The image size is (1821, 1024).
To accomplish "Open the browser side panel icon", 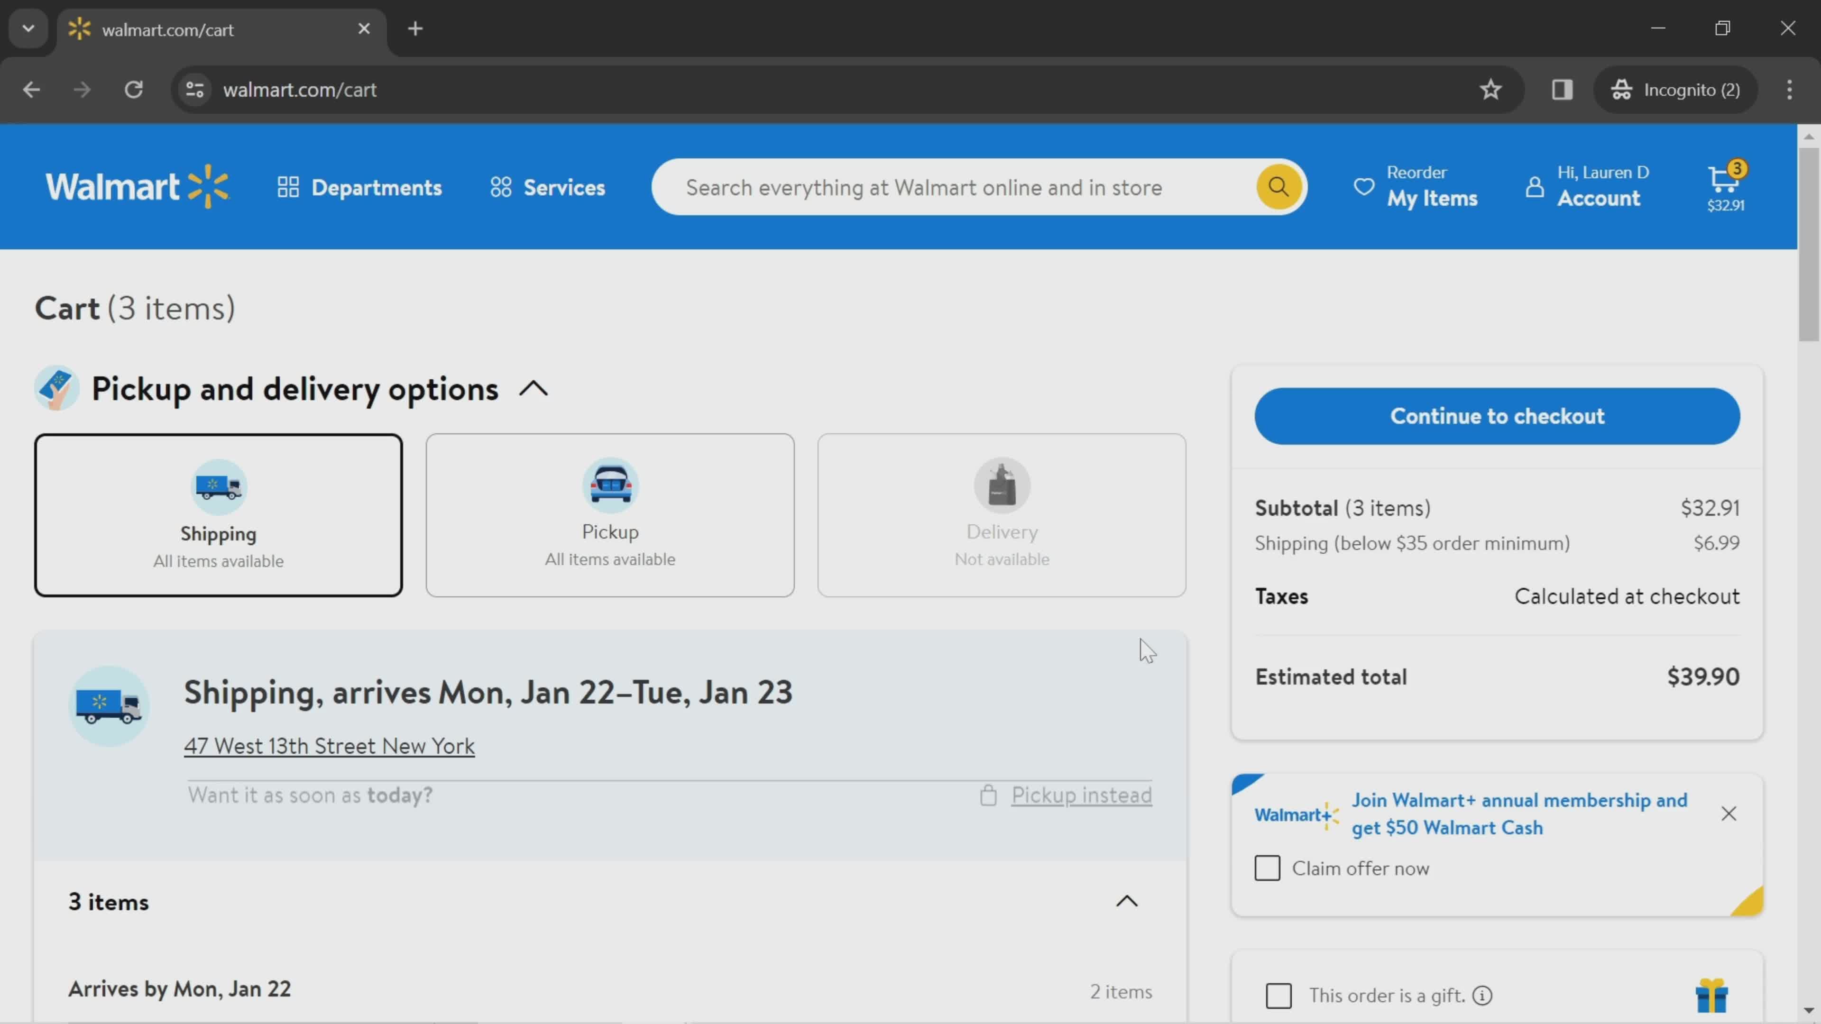I will tap(1562, 90).
